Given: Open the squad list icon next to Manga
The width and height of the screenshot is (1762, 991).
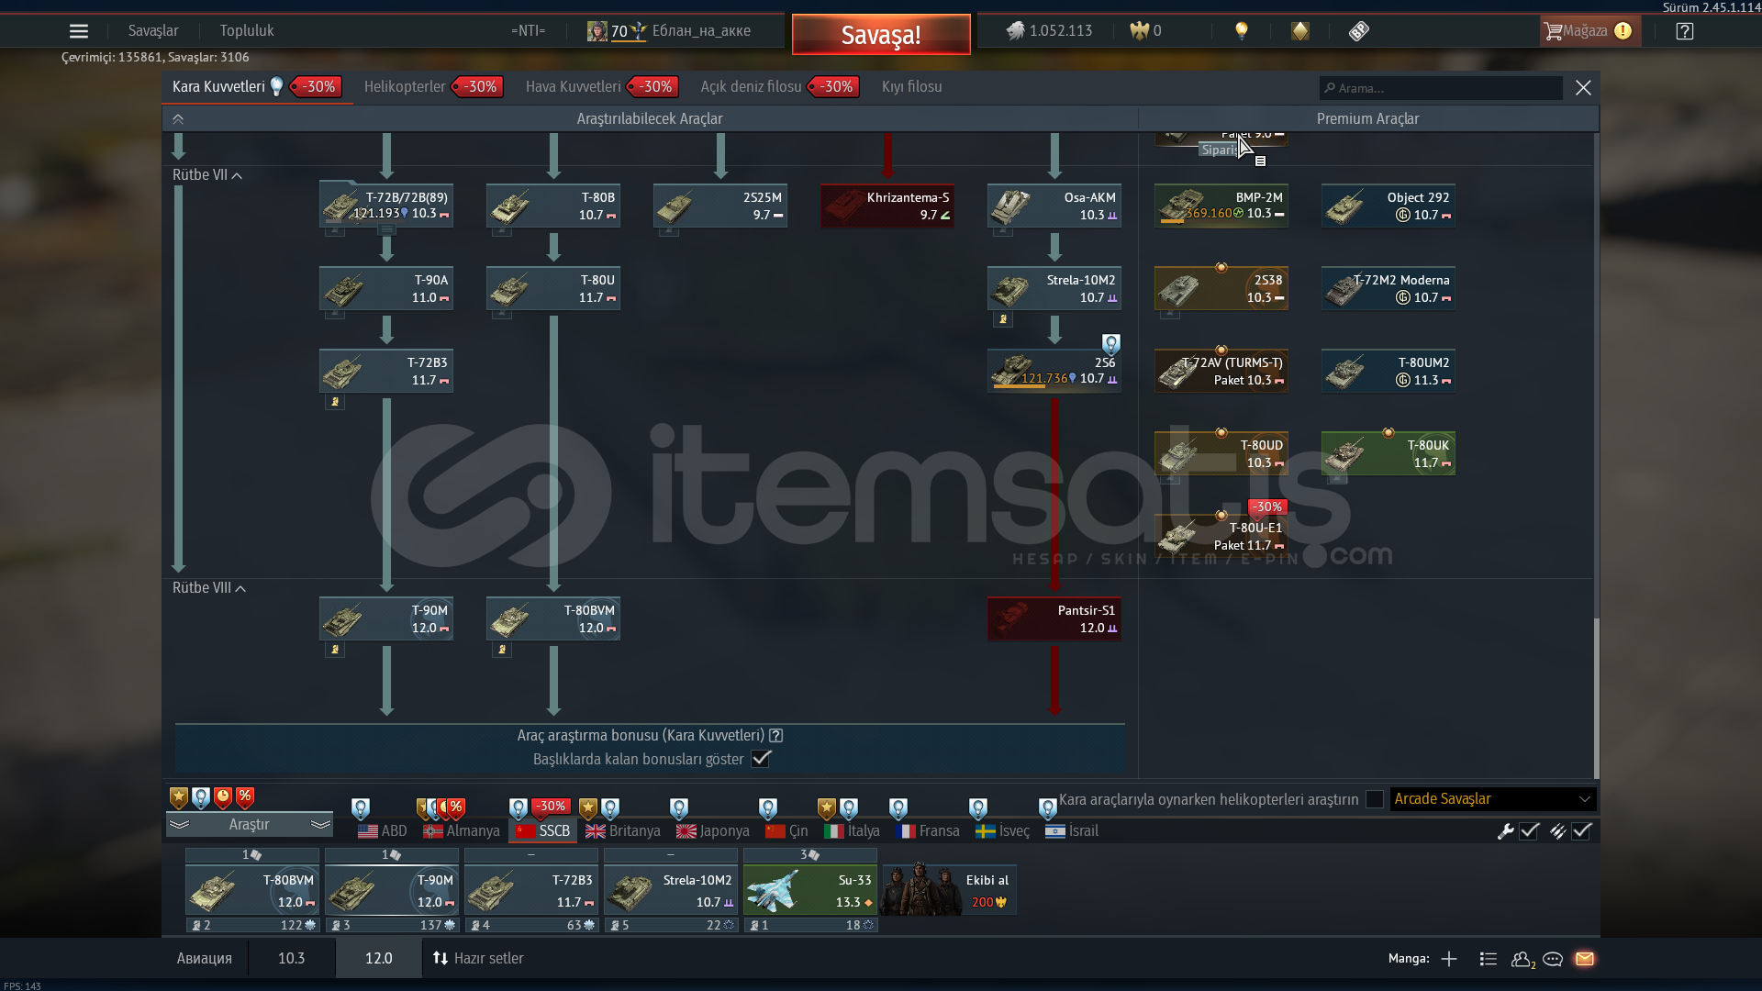Looking at the screenshot, I should click(1489, 959).
